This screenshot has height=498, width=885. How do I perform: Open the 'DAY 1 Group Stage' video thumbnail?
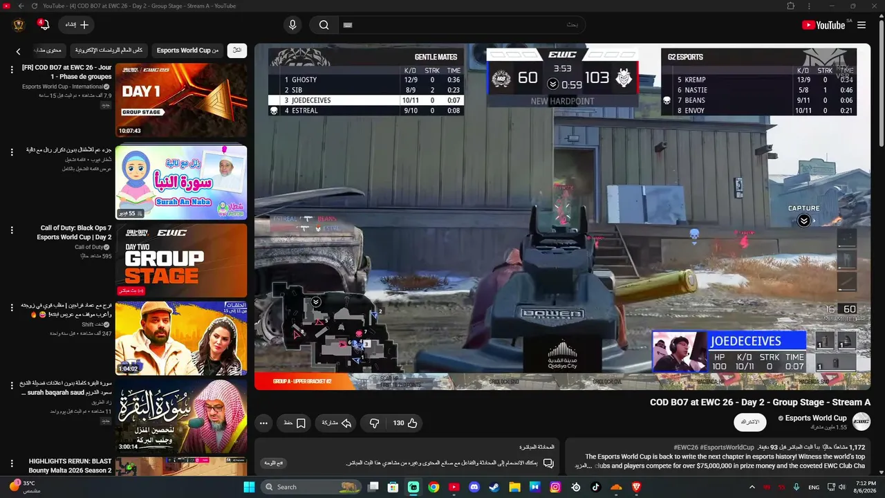tap(180, 100)
